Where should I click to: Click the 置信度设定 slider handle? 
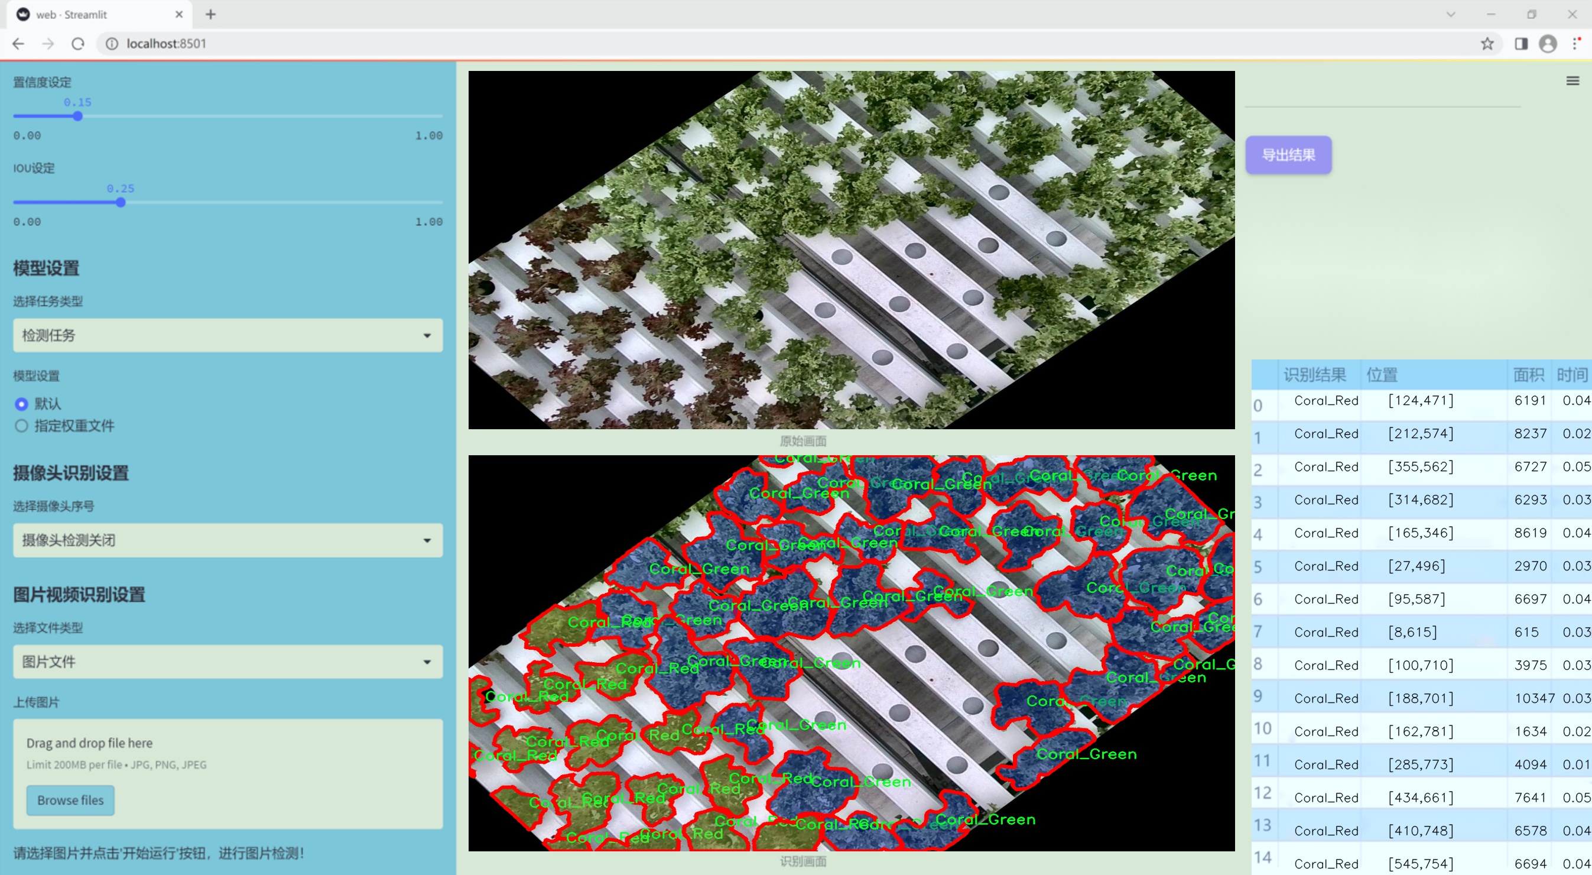(x=78, y=116)
